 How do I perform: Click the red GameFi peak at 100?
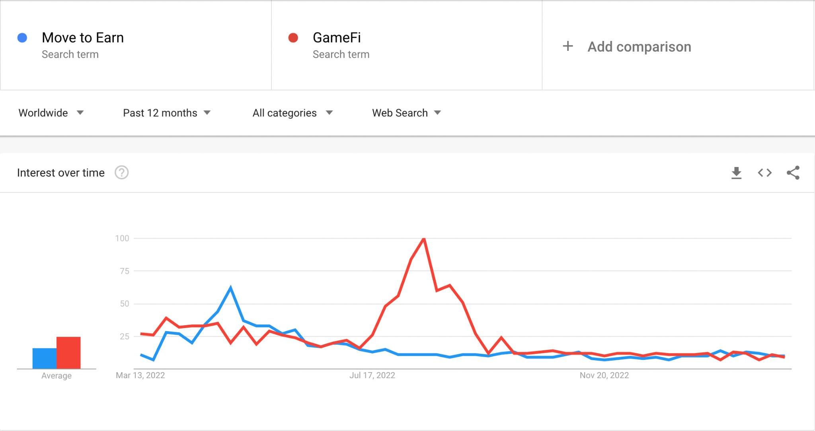click(424, 239)
